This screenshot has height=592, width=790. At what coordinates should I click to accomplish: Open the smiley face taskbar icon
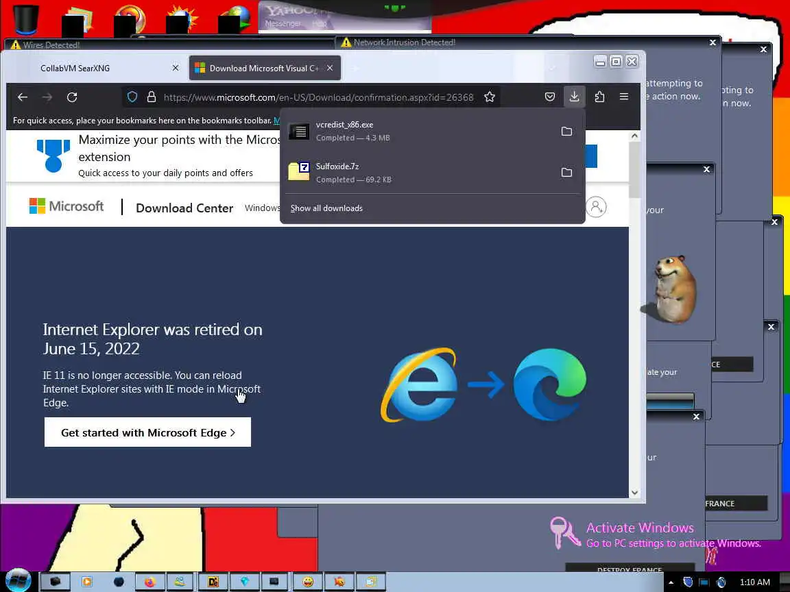[308, 582]
